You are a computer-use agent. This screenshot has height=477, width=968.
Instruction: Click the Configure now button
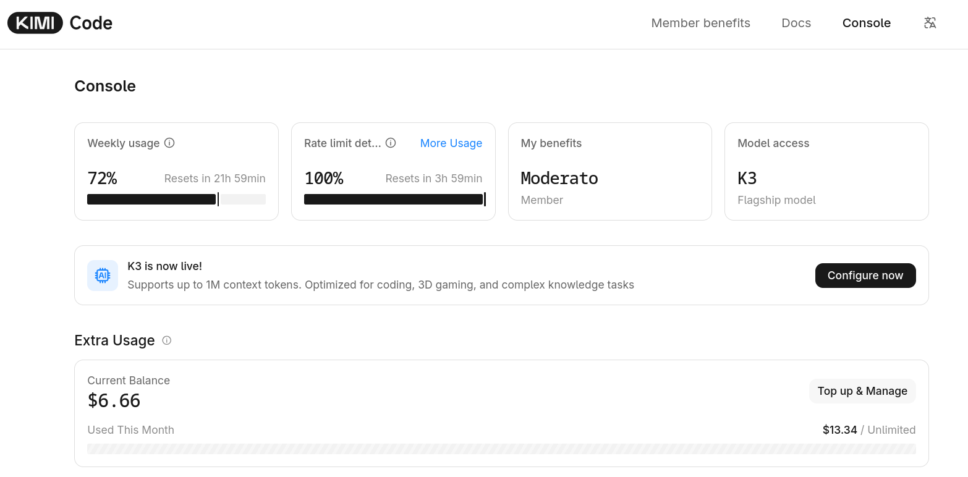pos(865,276)
